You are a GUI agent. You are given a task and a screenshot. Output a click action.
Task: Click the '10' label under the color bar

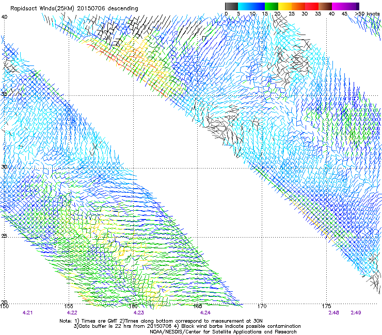[x=252, y=13]
